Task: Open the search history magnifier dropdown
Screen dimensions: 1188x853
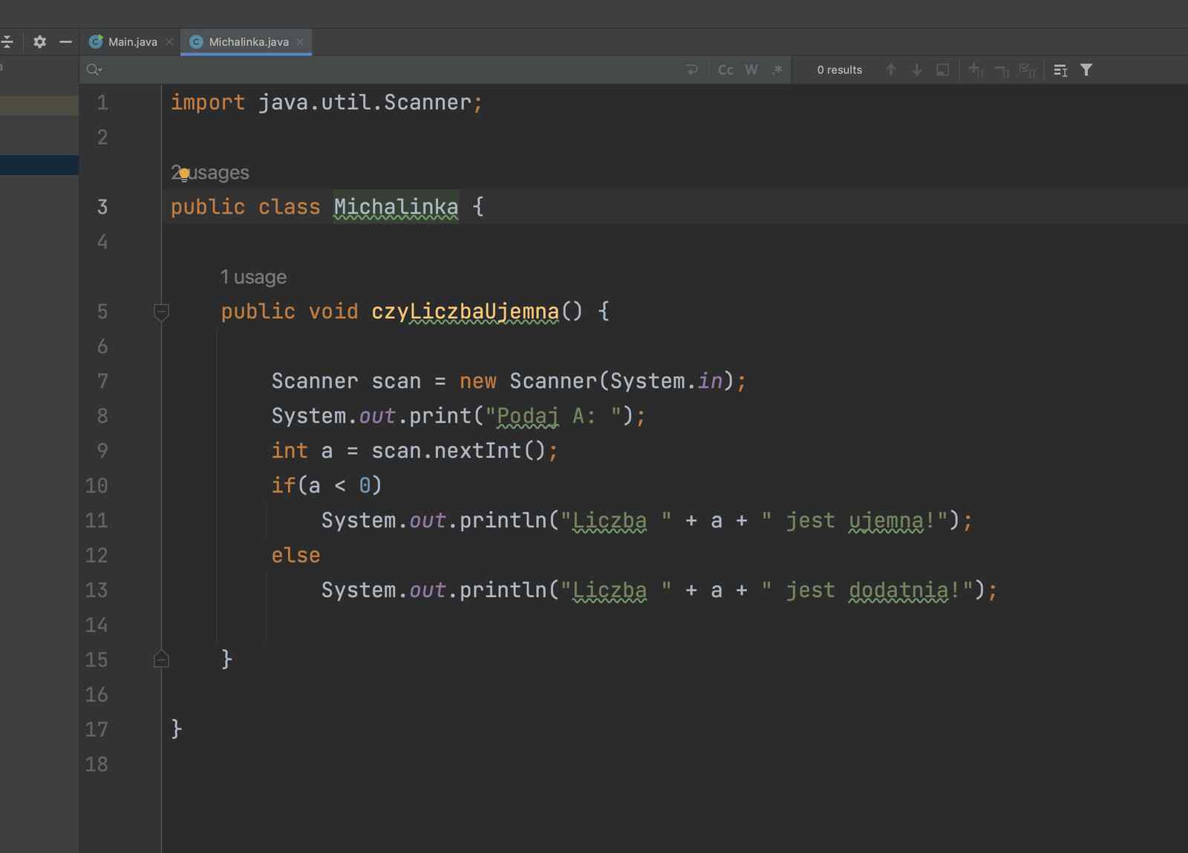Action: click(94, 70)
